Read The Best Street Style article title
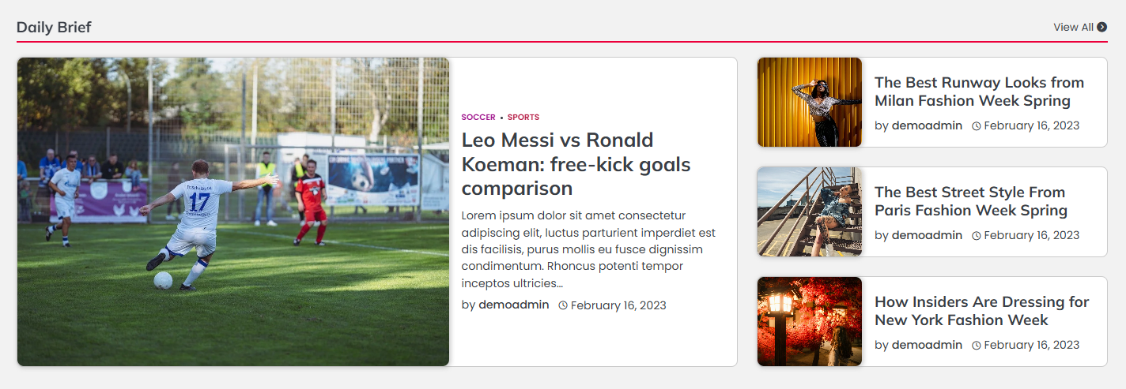 point(971,201)
